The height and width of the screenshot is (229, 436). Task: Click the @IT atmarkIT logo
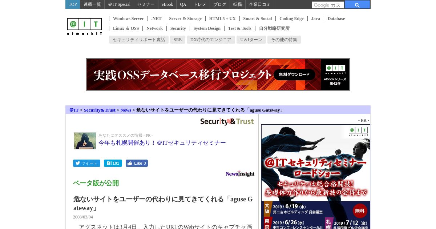(84, 27)
